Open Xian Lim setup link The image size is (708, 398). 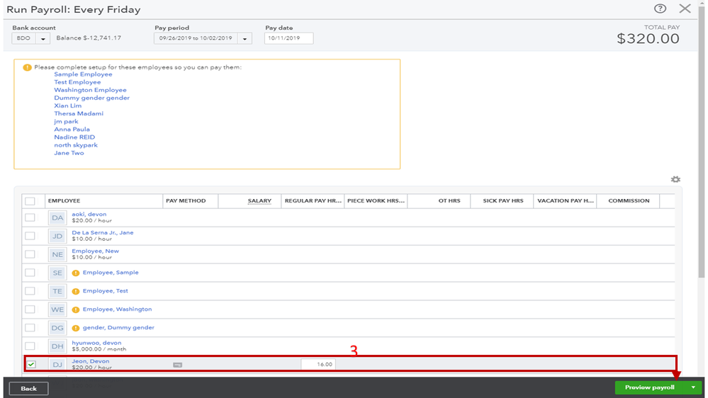[68, 106]
